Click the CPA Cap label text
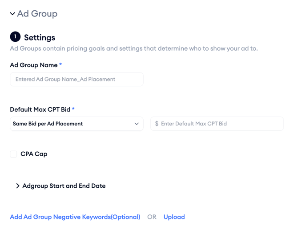 34,154
